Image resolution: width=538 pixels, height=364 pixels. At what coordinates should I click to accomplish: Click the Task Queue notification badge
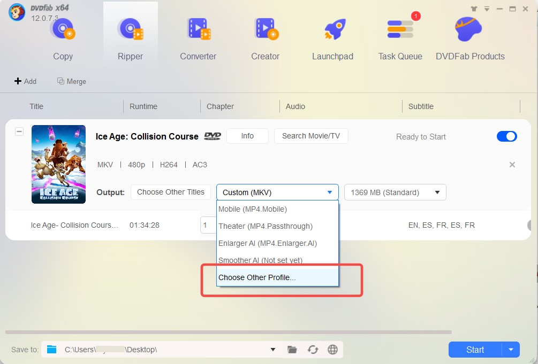pyautogui.click(x=415, y=16)
